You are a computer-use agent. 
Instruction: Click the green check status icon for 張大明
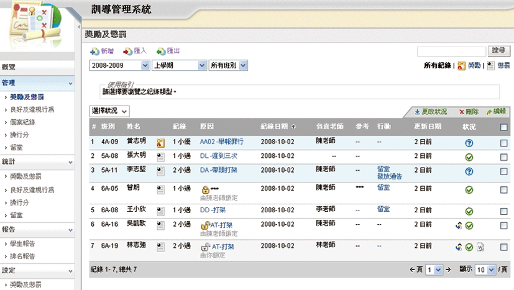tap(469, 157)
